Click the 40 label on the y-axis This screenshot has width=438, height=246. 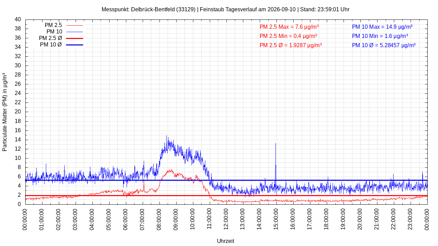(x=18, y=19)
